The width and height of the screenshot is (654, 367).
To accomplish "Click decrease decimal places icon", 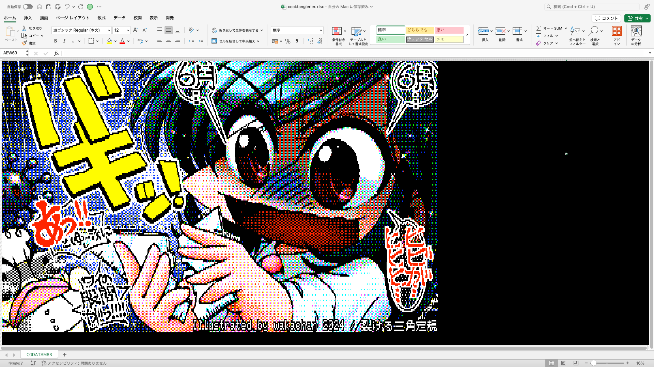I will pyautogui.click(x=320, y=41).
